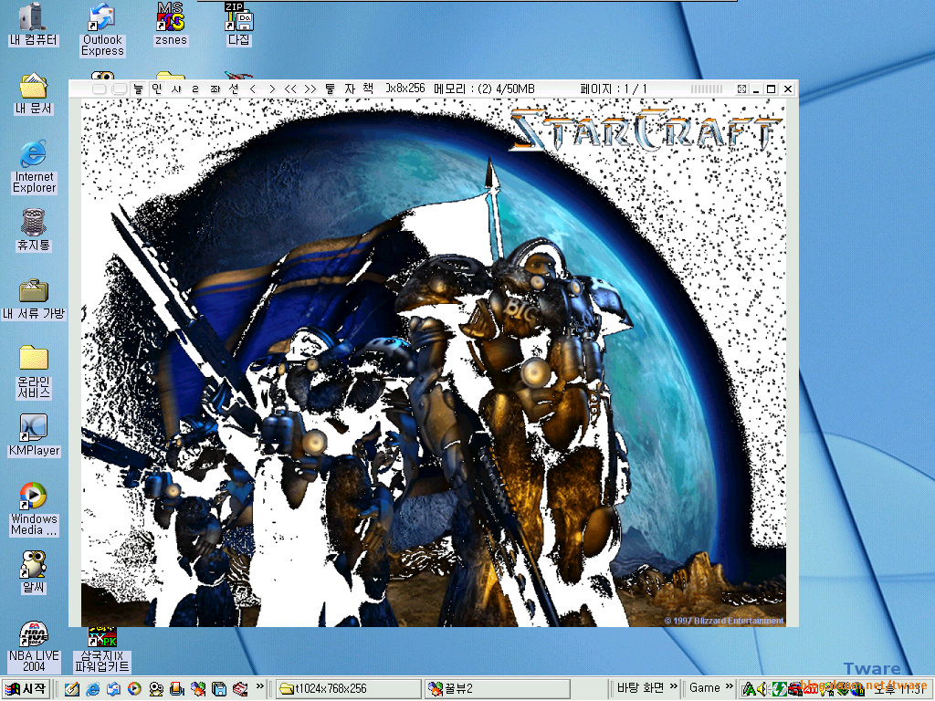The width and height of the screenshot is (935, 701).
Task: Select the NBA LIVE 2004 shortcut
Action: pos(34,647)
